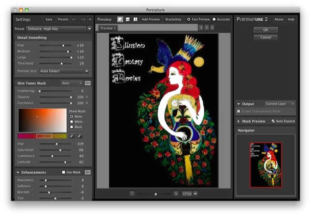The width and height of the screenshot is (311, 216).
Task: Uncheck the Auto Expand checkbox
Action: click(273, 121)
